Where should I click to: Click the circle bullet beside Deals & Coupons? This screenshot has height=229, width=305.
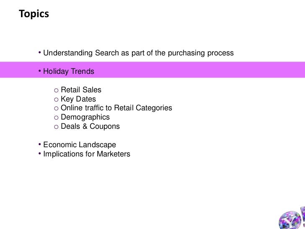tap(56, 127)
